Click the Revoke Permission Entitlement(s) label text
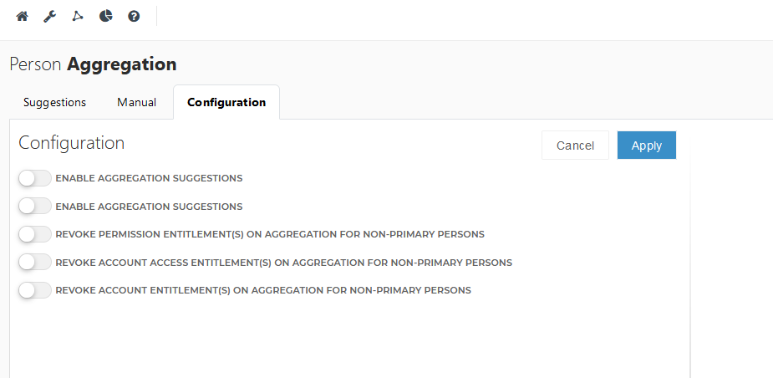Image resolution: width=773 pixels, height=378 pixels. [269, 234]
